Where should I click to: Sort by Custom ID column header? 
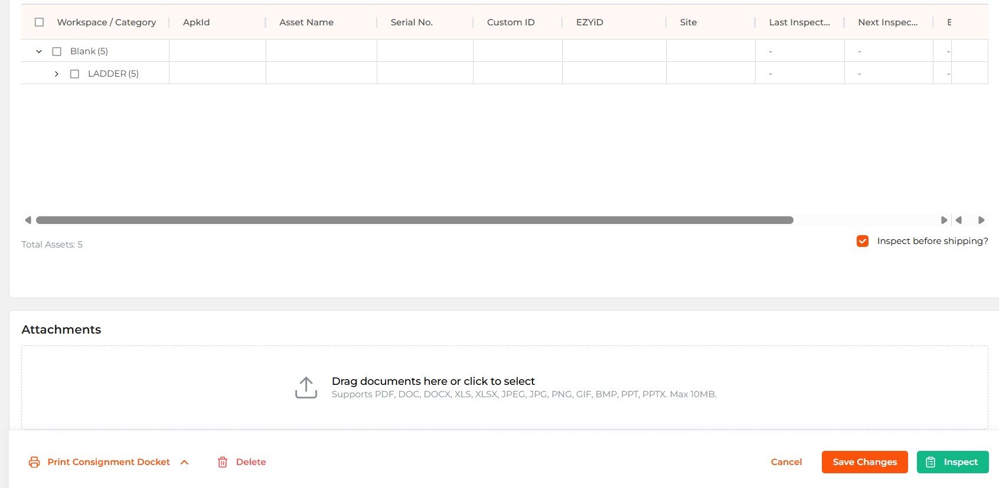[511, 22]
